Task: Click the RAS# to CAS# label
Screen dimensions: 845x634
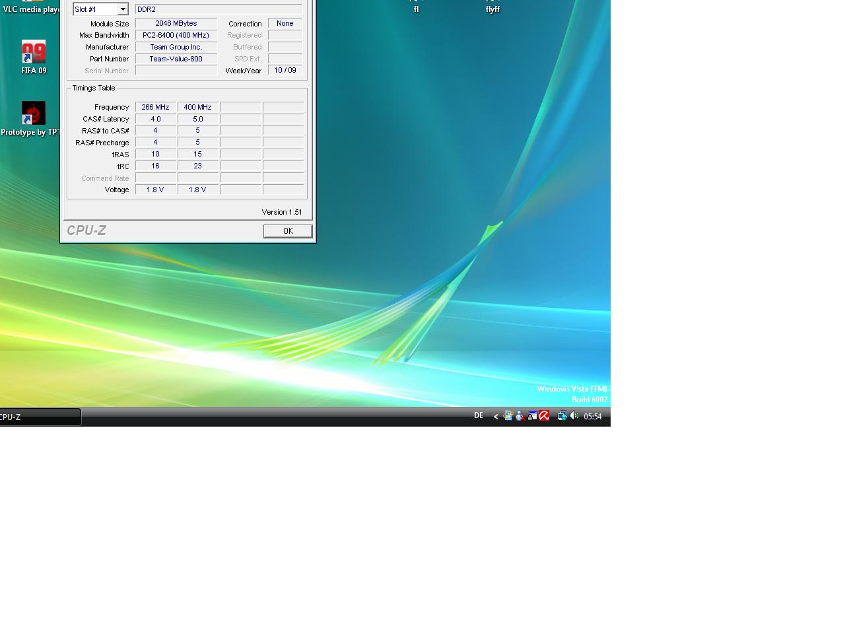Action: 106,131
